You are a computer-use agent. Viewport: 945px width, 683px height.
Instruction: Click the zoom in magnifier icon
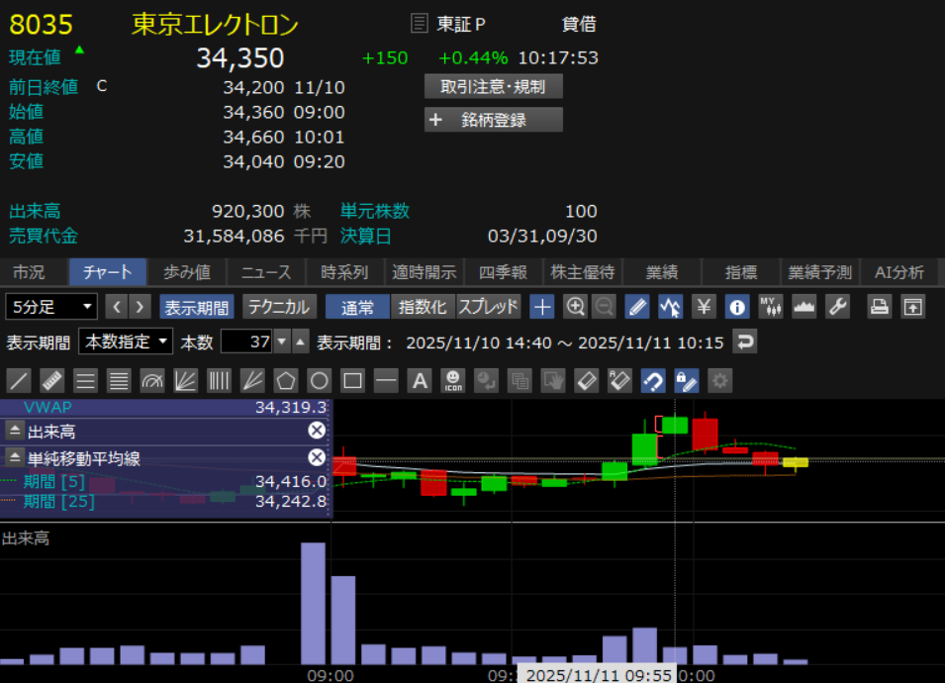coord(574,307)
